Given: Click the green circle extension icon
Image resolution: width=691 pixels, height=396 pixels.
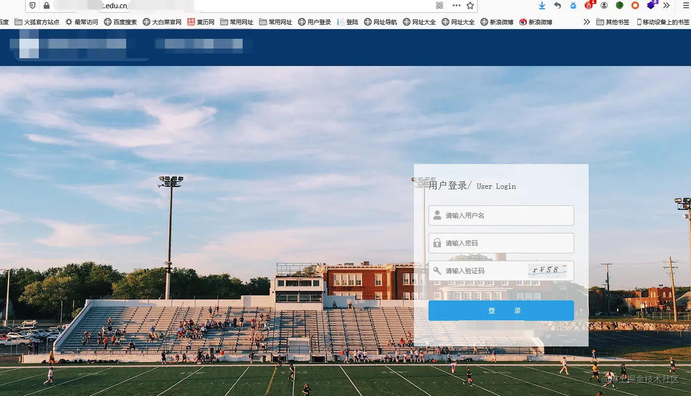Looking at the screenshot, I should pyautogui.click(x=620, y=6).
